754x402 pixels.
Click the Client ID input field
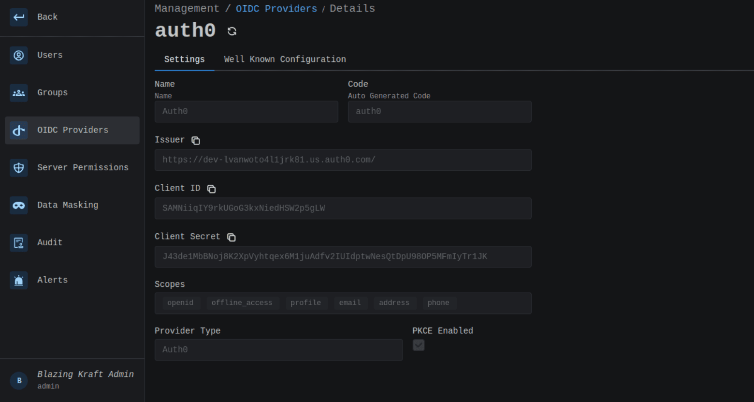pos(343,208)
